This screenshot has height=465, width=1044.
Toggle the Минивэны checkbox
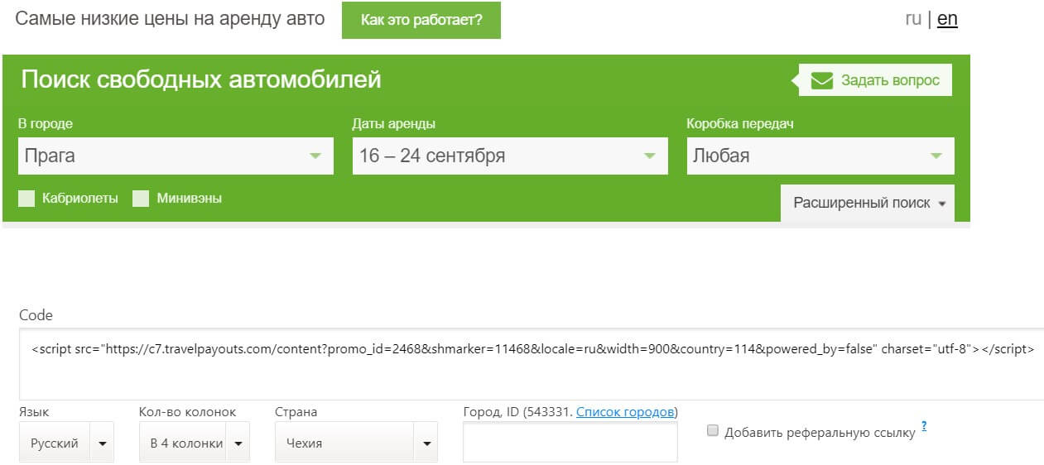[141, 199]
